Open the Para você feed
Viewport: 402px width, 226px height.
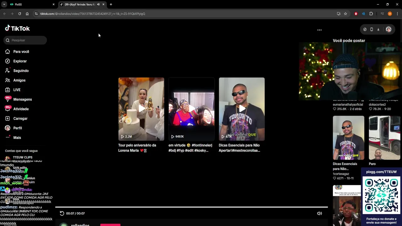[21, 51]
